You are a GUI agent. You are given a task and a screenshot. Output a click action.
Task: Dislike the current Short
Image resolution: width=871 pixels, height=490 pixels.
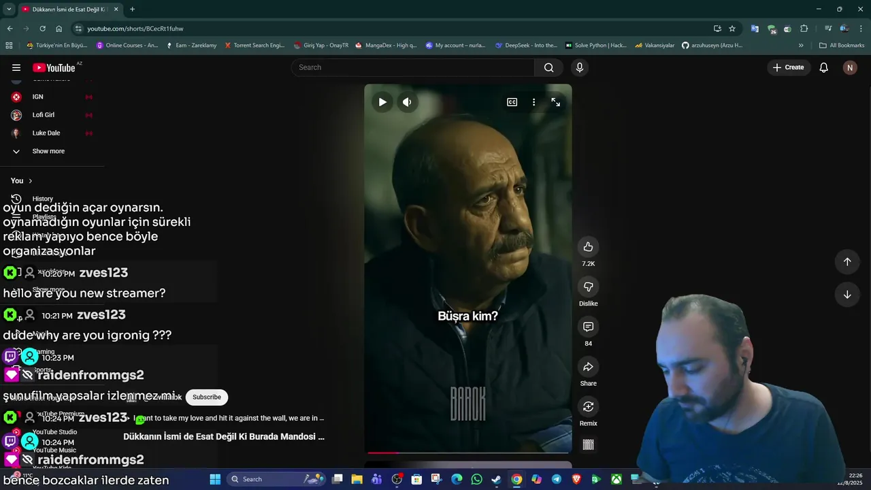point(589,287)
